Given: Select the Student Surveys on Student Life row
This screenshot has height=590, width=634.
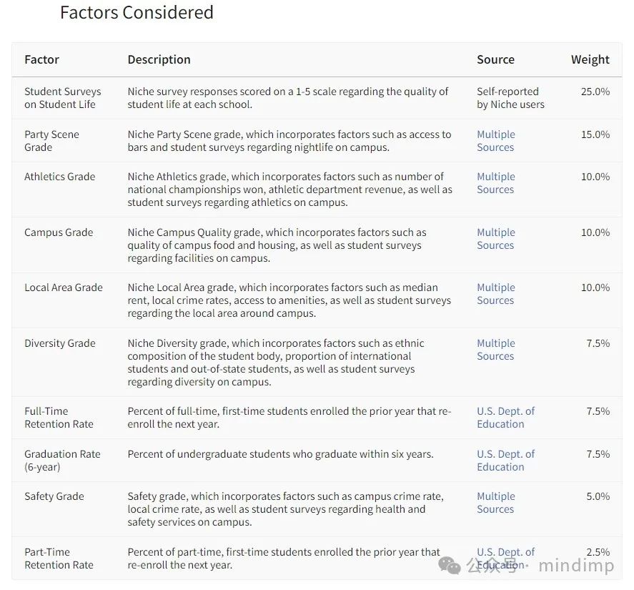Looking at the screenshot, I should (x=317, y=98).
